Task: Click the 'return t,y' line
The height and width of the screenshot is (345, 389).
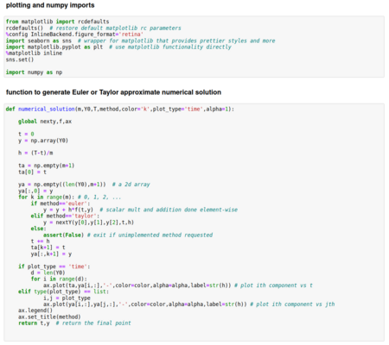Action: click(34, 323)
